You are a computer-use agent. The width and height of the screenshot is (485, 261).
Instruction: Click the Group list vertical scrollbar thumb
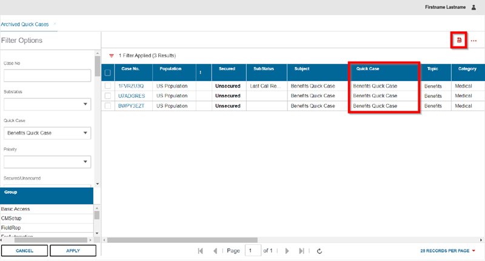click(97, 214)
